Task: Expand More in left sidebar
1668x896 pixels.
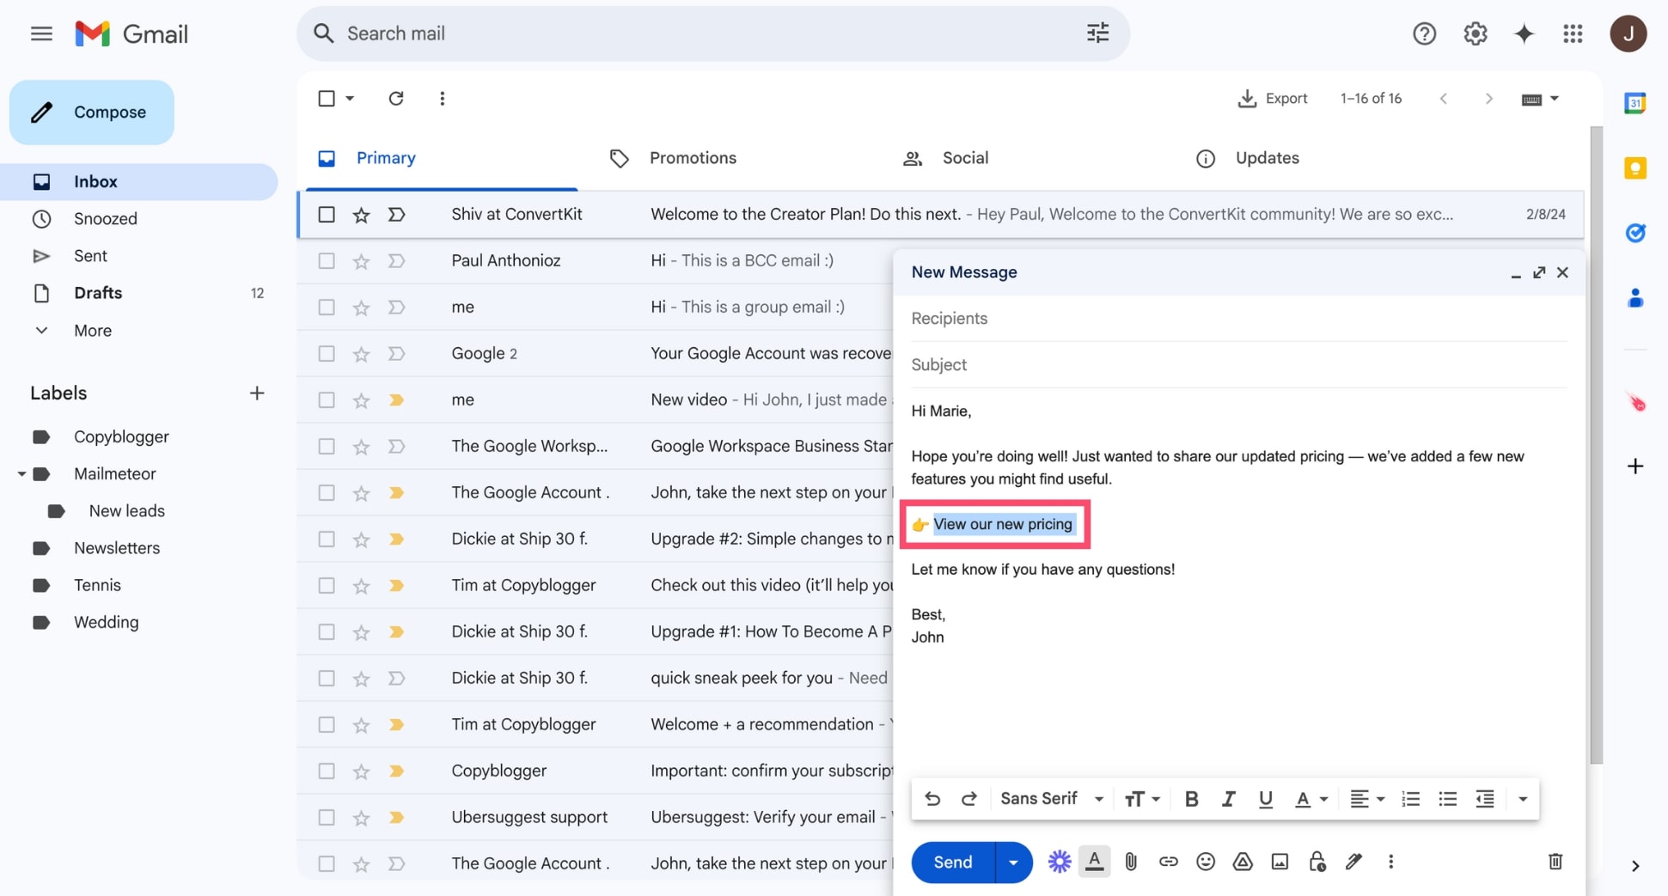Action: pyautogui.click(x=93, y=331)
